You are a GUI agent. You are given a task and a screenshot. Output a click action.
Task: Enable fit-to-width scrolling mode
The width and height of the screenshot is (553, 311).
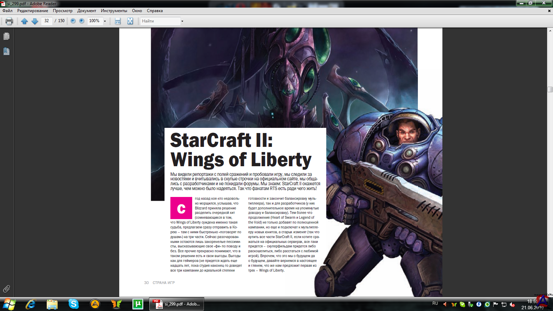click(x=118, y=21)
